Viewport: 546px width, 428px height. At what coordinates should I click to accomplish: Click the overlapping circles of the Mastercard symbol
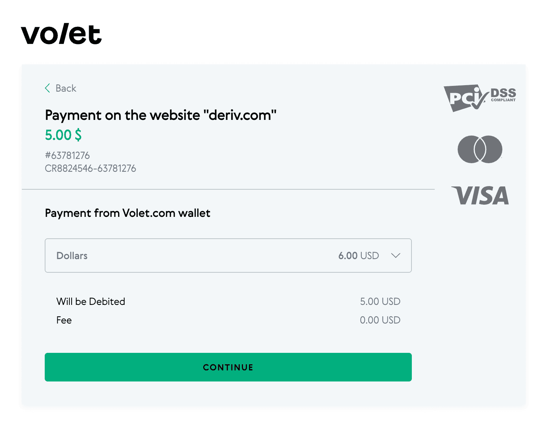tap(480, 150)
